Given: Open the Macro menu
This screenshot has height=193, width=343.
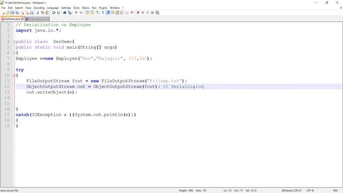Looking at the screenshot, I should pyautogui.click(x=86, y=8).
